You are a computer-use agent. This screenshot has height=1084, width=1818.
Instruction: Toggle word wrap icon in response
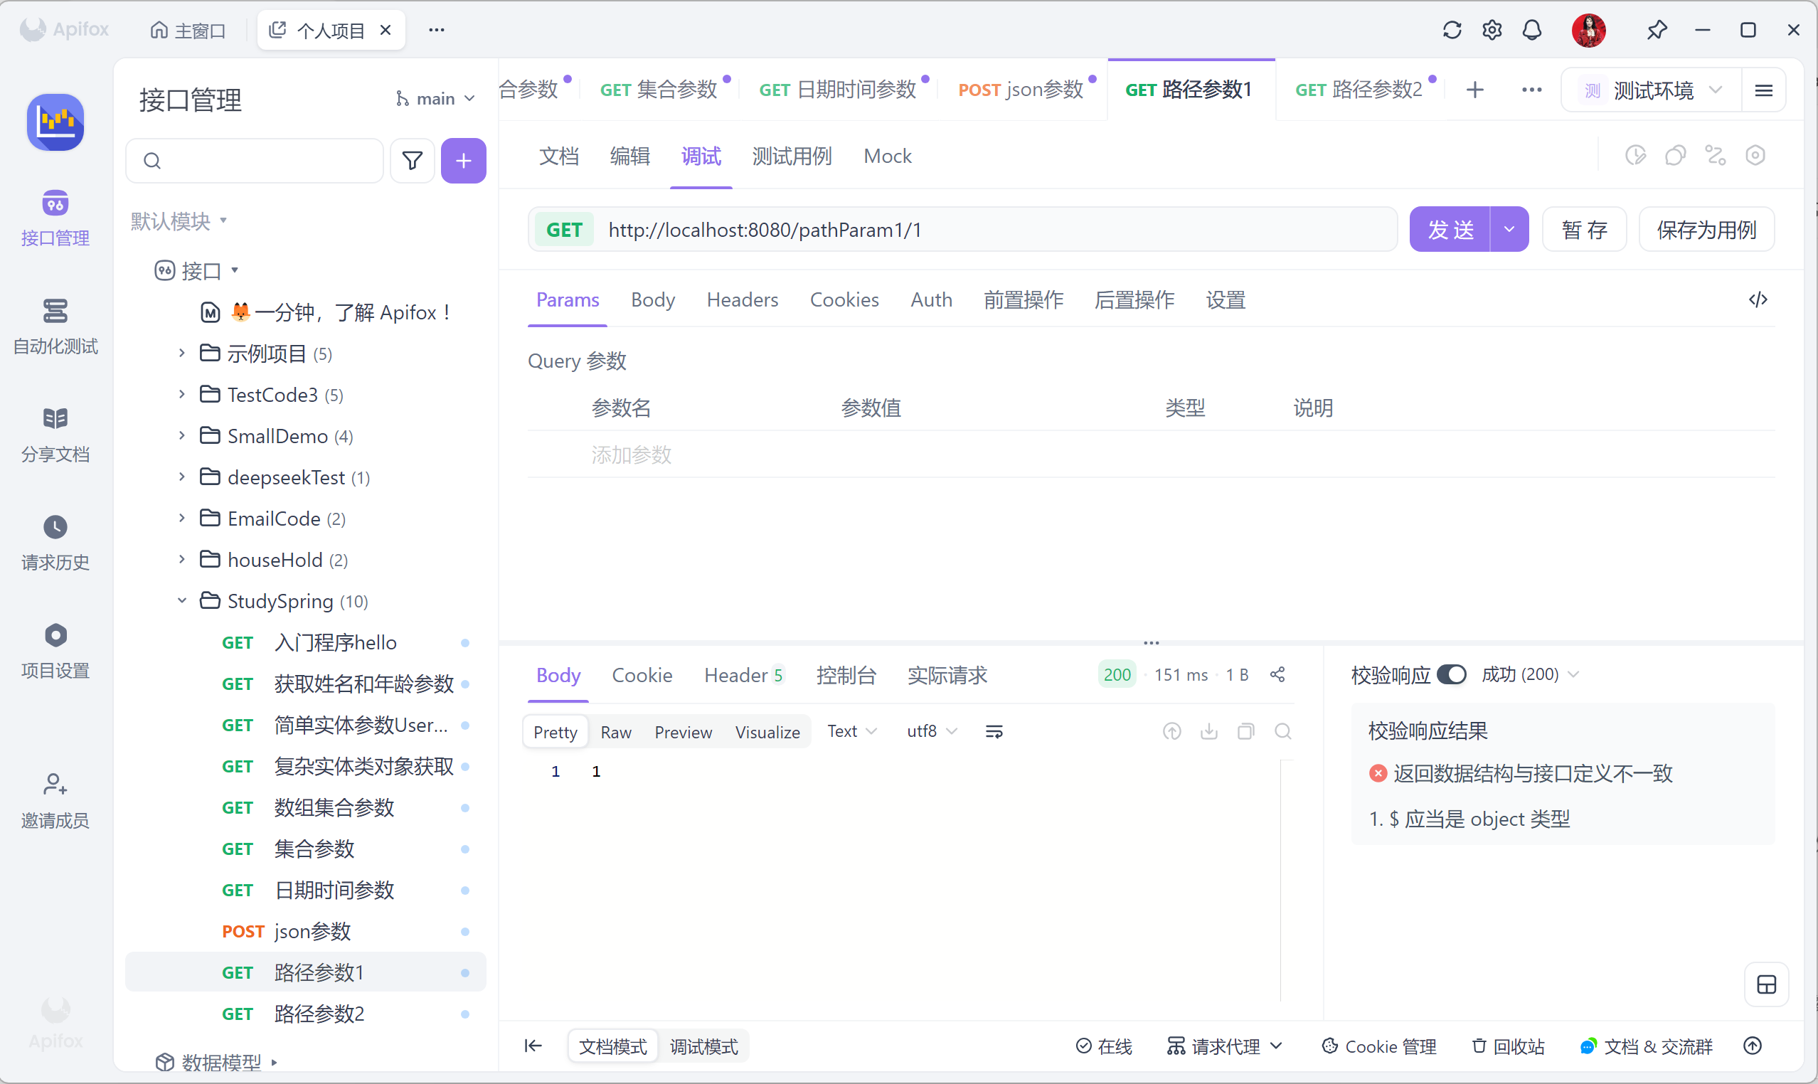[x=994, y=731]
